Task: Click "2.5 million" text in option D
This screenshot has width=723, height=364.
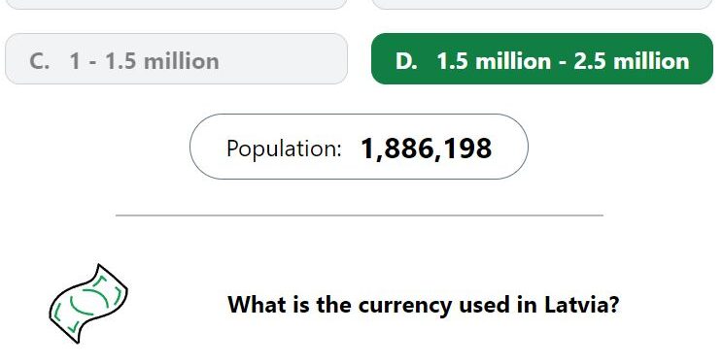Action: 632,61
